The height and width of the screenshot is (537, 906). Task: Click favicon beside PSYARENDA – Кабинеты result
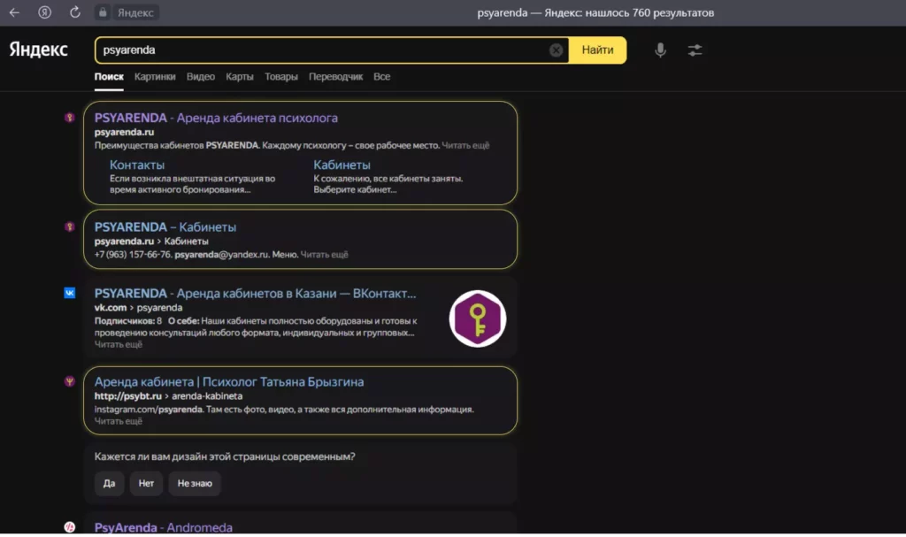[69, 227]
